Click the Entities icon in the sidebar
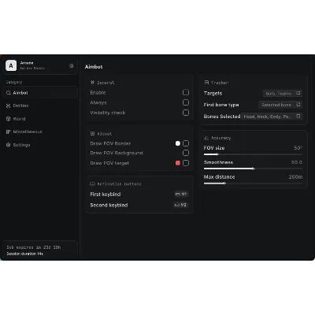Image resolution: width=315 pixels, height=315 pixels. click(8, 106)
